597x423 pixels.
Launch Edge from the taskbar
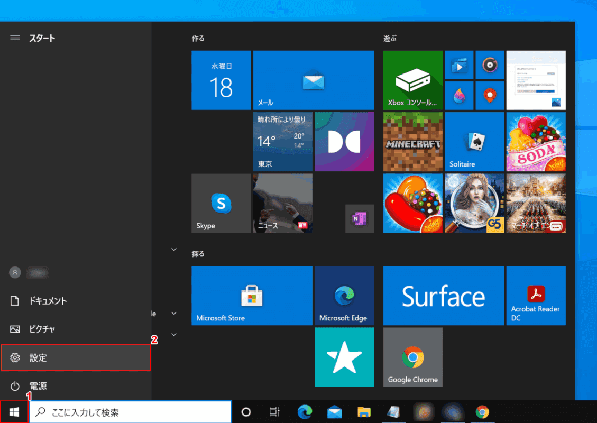pyautogui.click(x=305, y=412)
